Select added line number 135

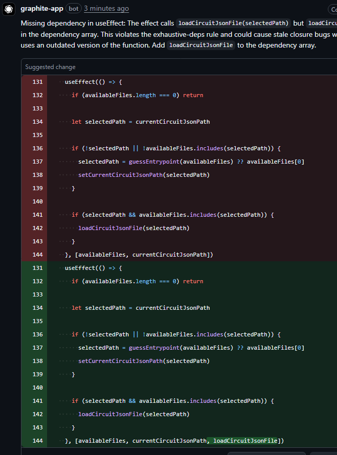tap(37, 321)
